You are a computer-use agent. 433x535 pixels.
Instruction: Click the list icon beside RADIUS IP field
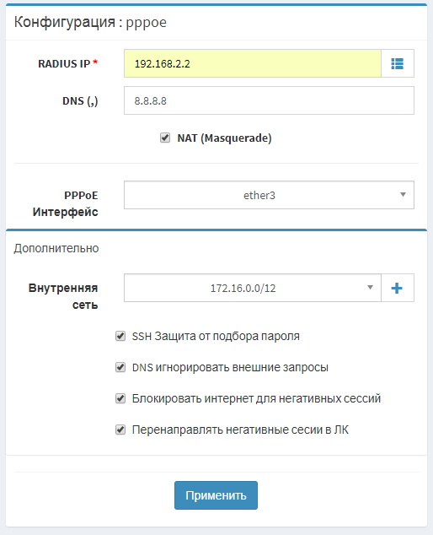398,63
